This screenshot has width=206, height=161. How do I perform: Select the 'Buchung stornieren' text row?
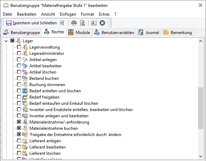pyautogui.click(x=47, y=85)
